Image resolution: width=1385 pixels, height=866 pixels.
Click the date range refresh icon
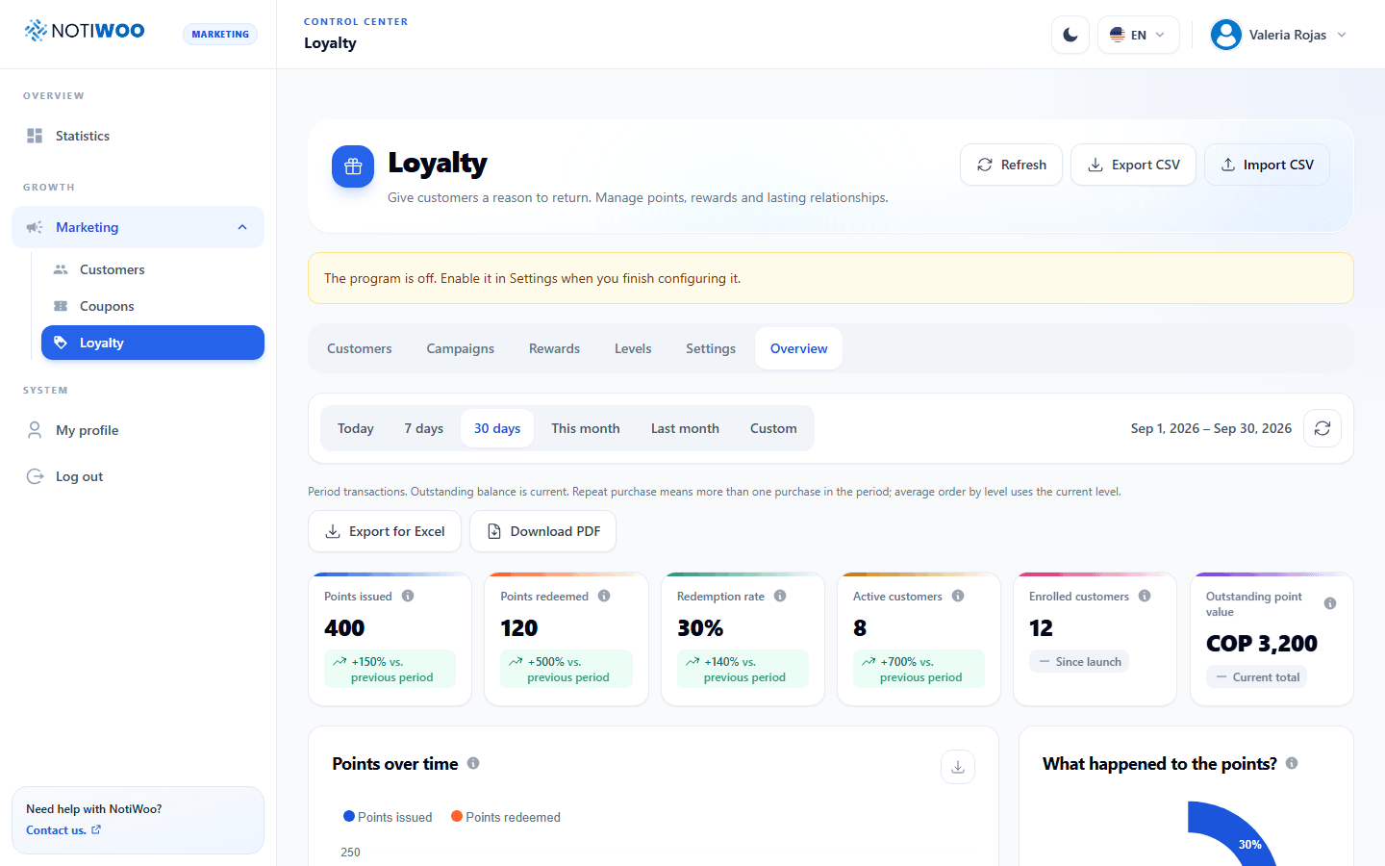tap(1322, 428)
